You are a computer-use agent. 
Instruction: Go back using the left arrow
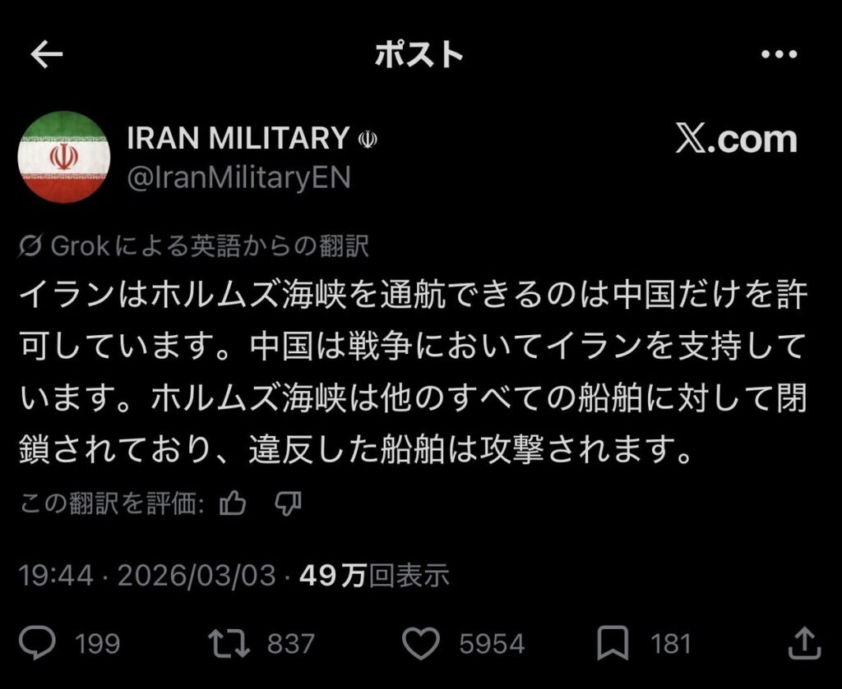pos(47,54)
